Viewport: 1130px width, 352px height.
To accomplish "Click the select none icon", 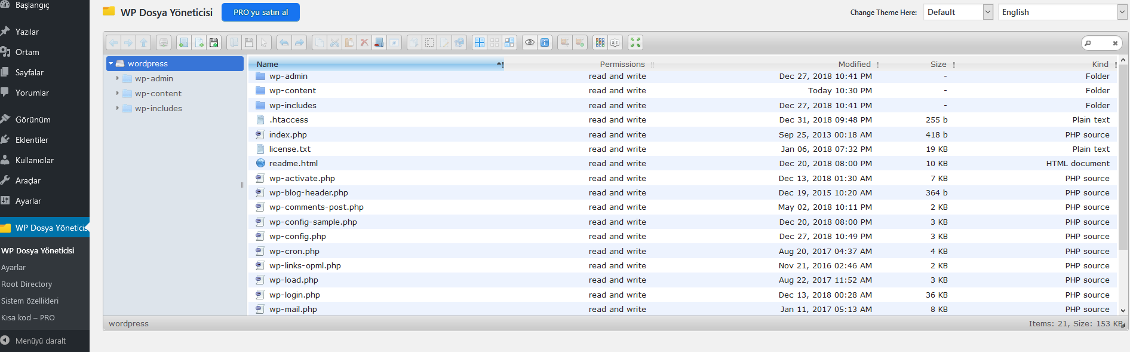I will click(495, 42).
